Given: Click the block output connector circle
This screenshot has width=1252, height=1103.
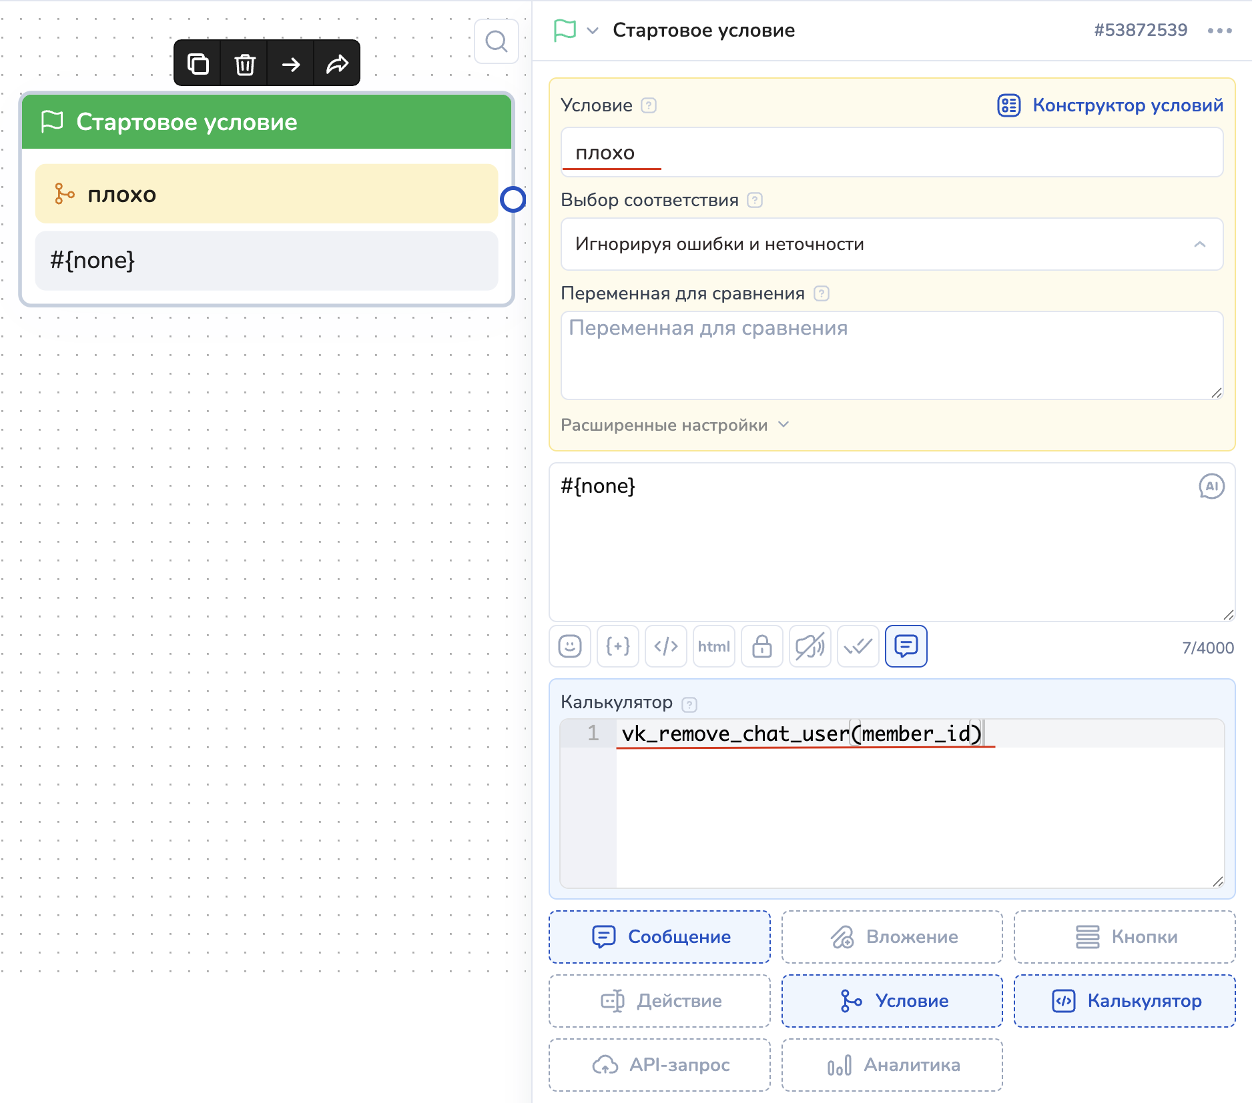Looking at the screenshot, I should tap(513, 199).
